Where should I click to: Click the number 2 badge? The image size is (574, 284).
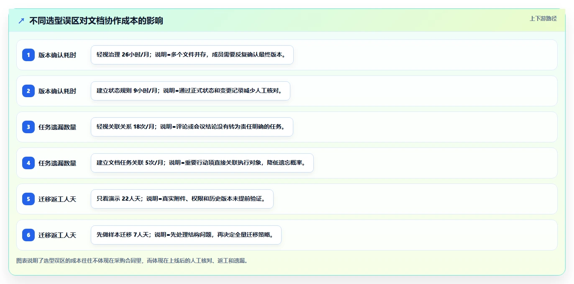pyautogui.click(x=28, y=91)
